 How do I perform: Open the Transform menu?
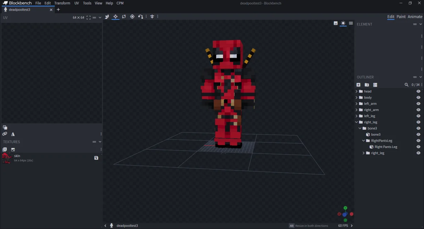coord(62,3)
